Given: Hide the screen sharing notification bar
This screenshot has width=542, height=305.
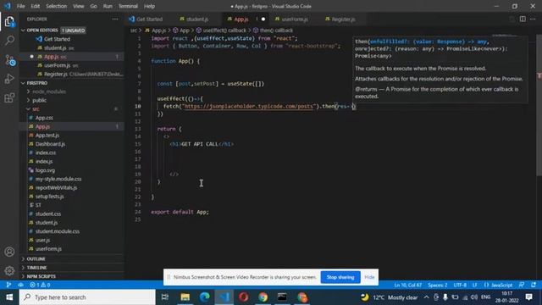Looking at the screenshot, I should (x=369, y=277).
